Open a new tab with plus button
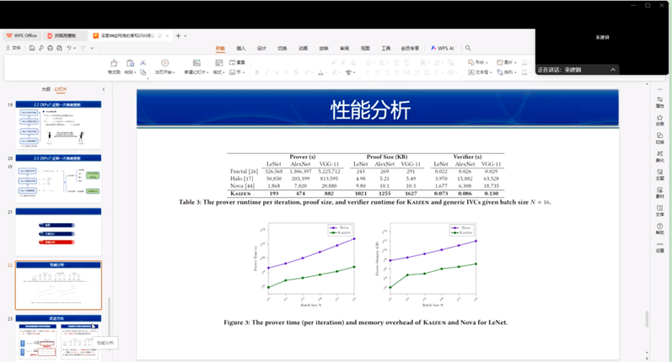 click(x=177, y=35)
